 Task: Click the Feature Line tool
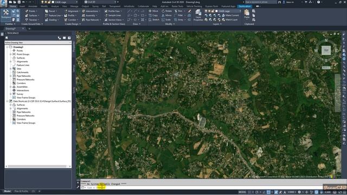click(53, 16)
